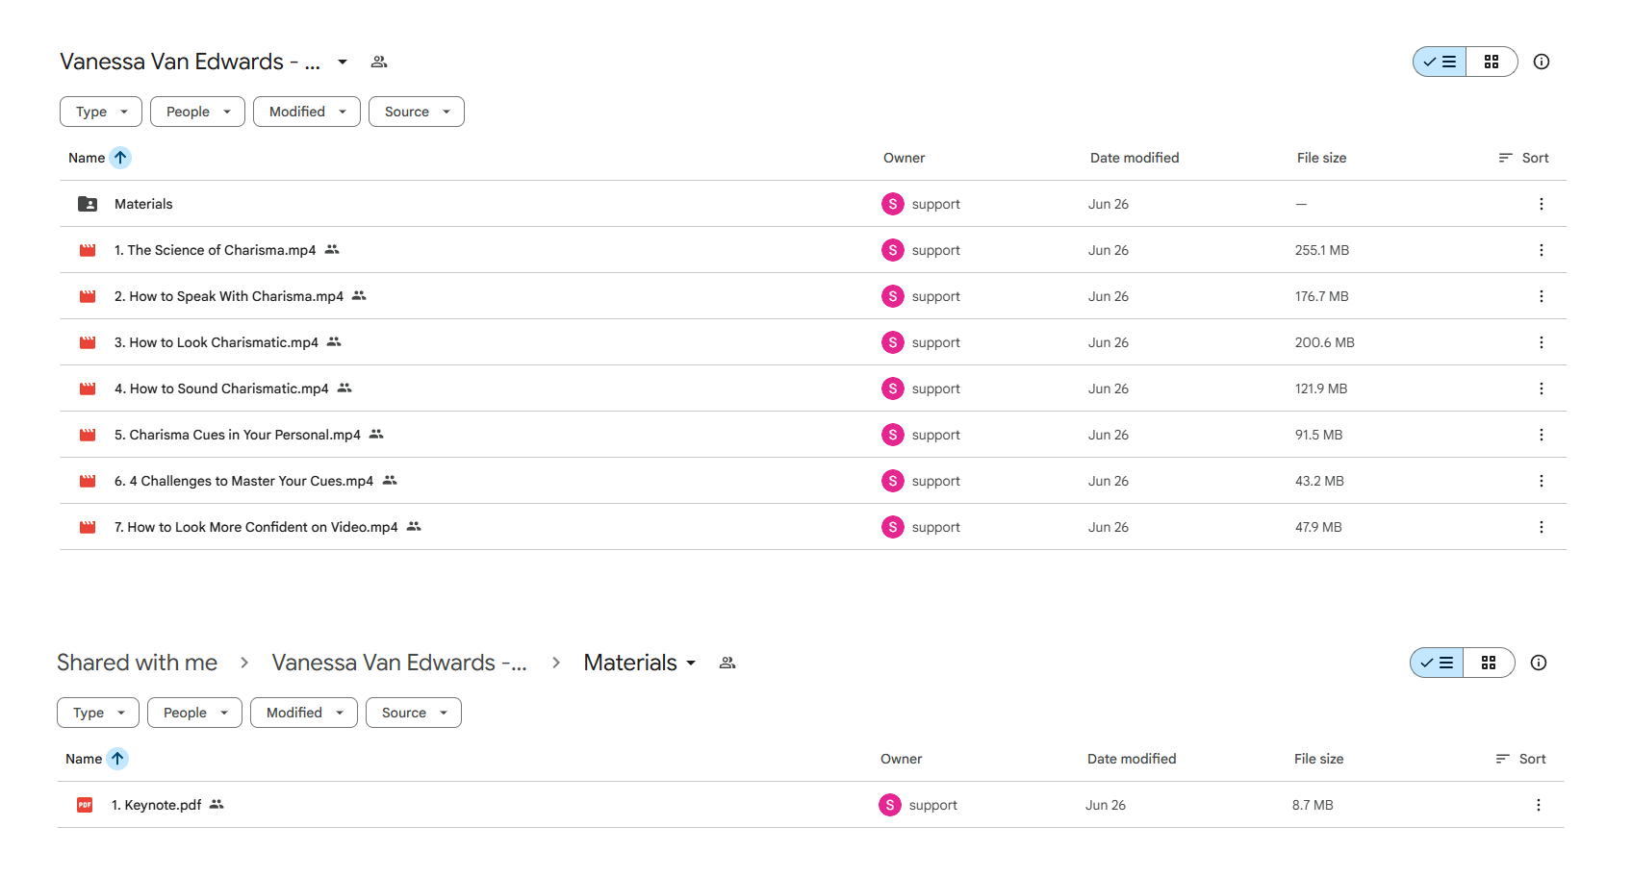The height and width of the screenshot is (877, 1632).
Task: Open more actions for 6. 4 Challenges to Master Your Cues.mp4
Action: (x=1541, y=481)
